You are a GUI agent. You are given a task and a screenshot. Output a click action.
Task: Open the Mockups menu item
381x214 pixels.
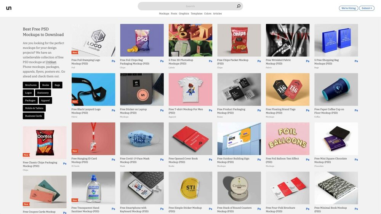pyautogui.click(x=164, y=14)
